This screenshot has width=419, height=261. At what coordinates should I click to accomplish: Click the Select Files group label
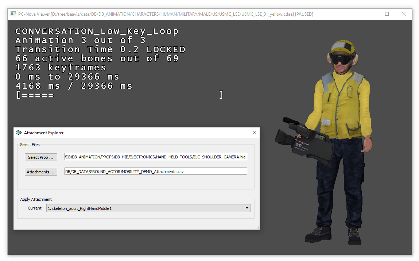point(30,145)
